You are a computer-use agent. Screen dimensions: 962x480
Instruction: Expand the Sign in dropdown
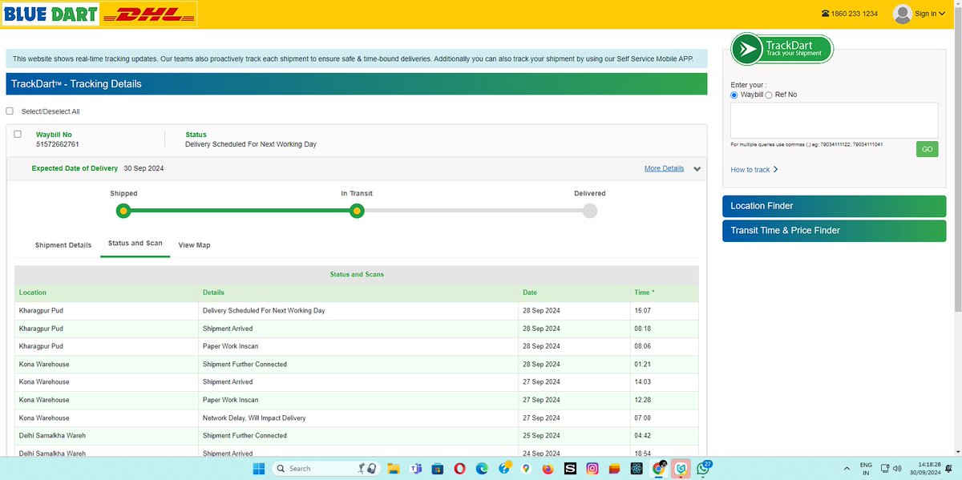point(929,14)
